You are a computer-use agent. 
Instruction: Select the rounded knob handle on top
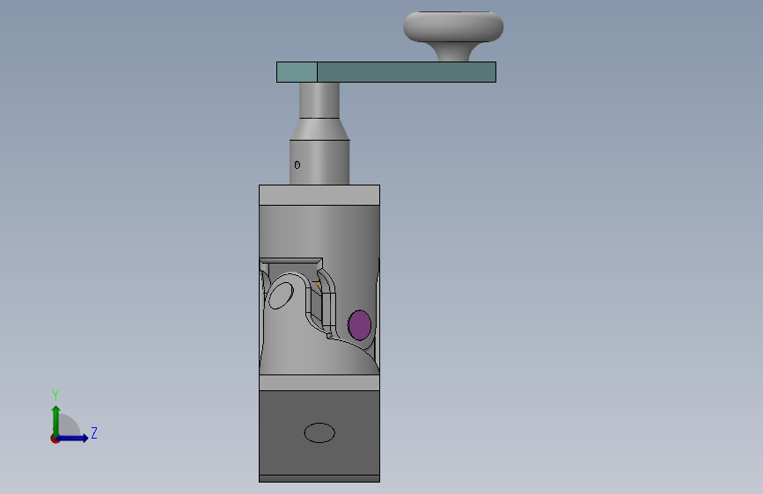click(x=453, y=26)
